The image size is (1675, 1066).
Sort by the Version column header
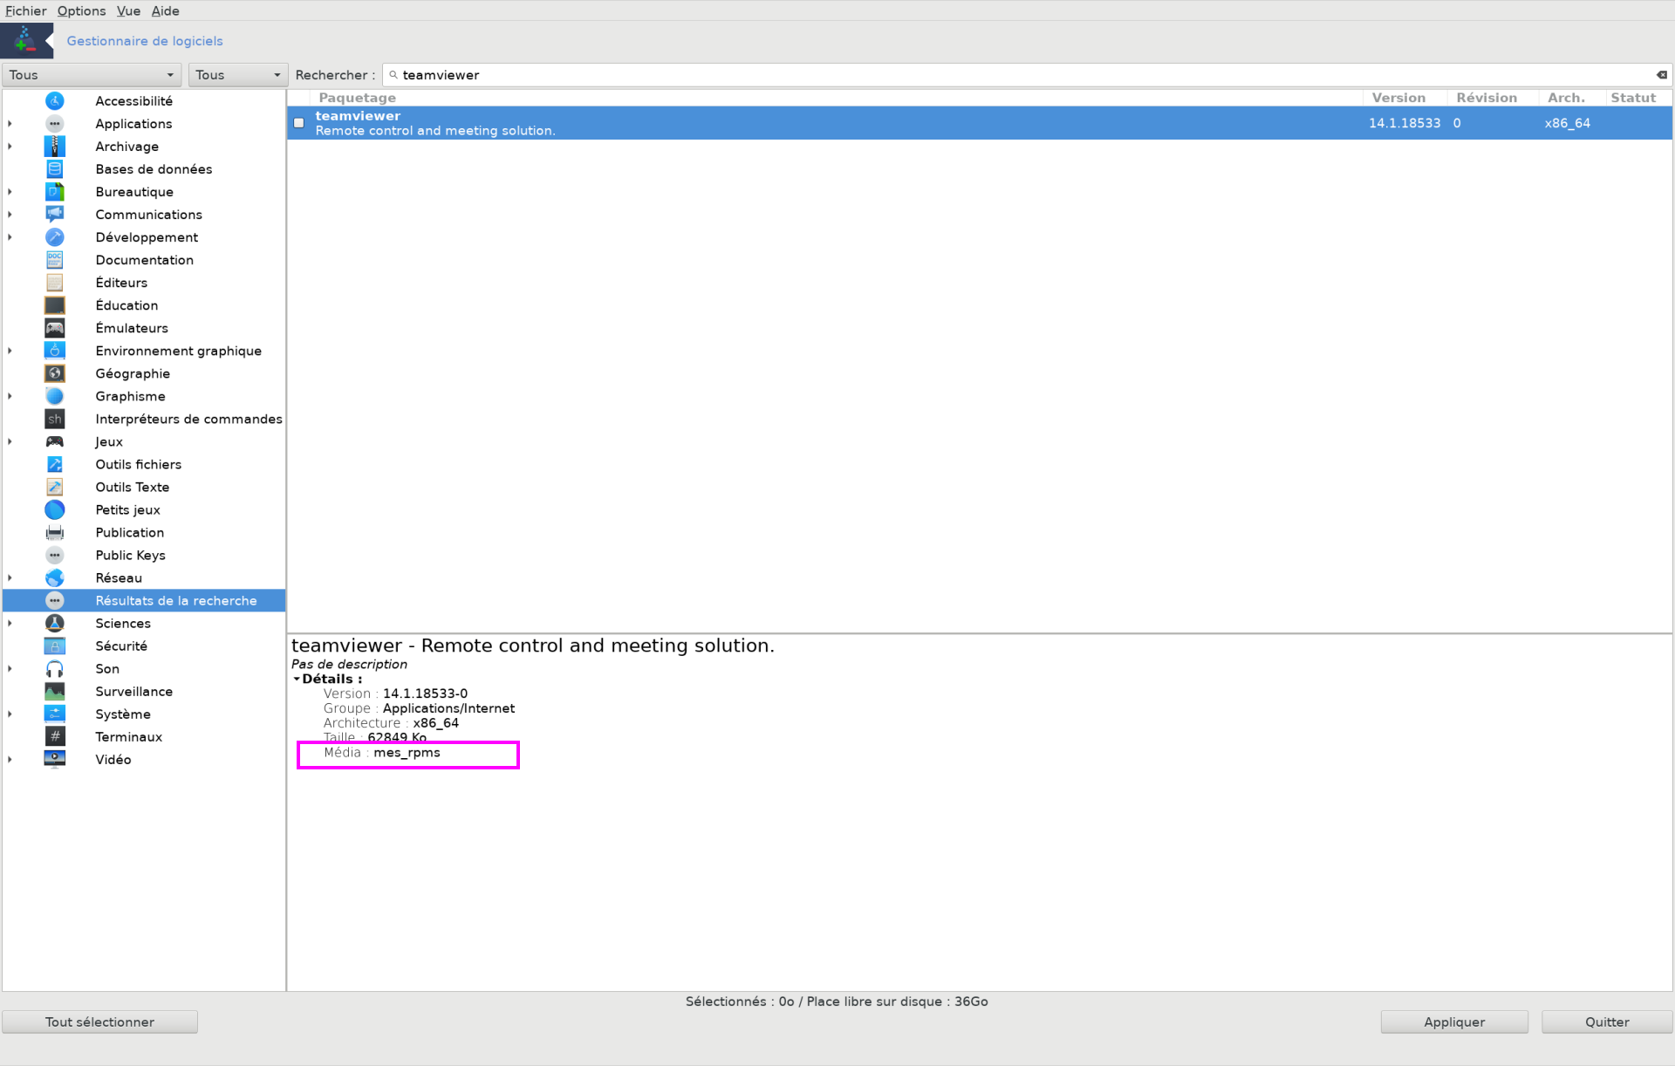click(1405, 98)
